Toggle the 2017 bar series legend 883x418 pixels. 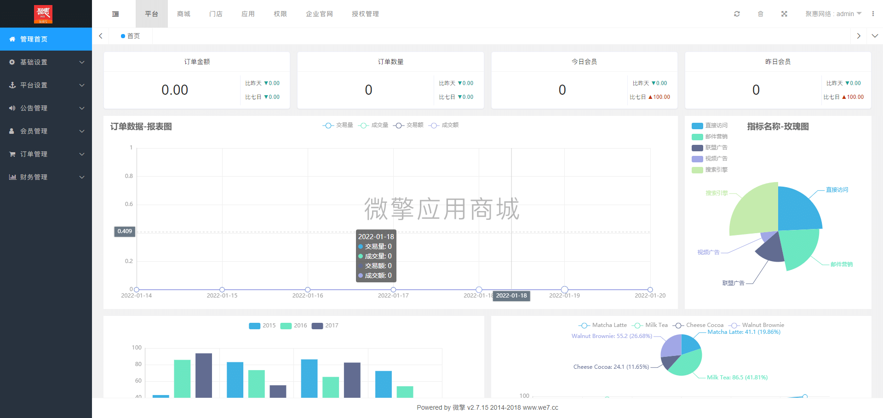coord(325,326)
